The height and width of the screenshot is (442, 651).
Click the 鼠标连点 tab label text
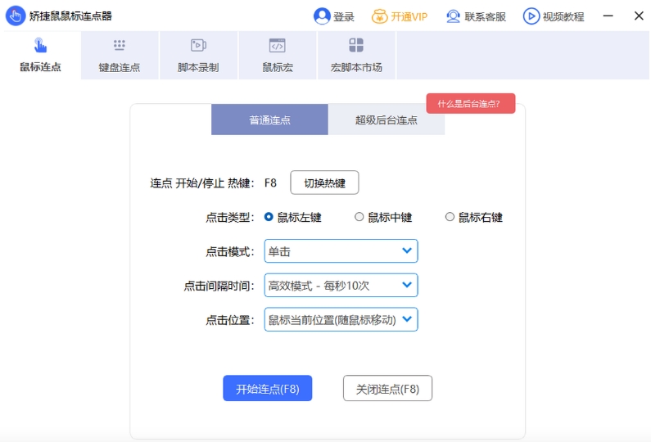pos(40,67)
